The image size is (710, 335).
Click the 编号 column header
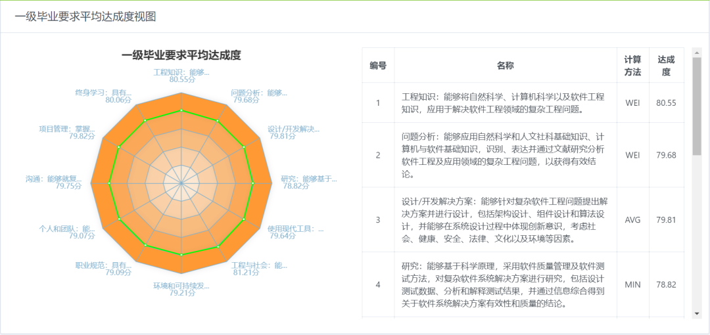tap(378, 65)
